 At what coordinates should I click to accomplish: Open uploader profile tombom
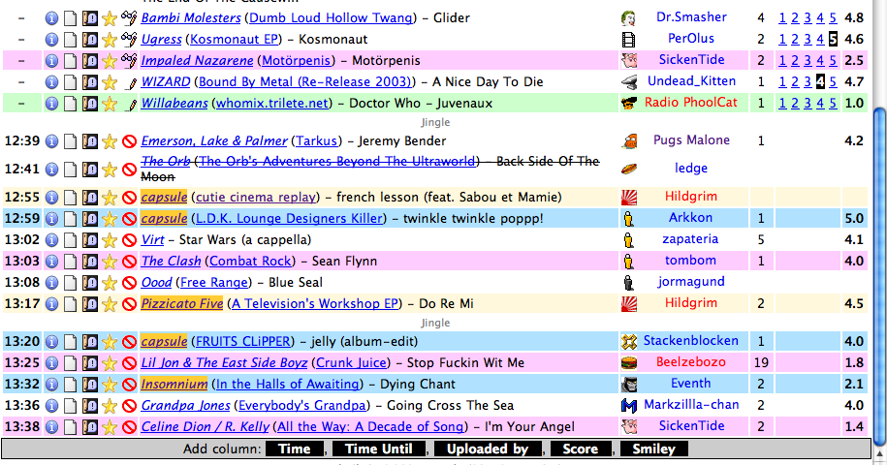click(690, 261)
